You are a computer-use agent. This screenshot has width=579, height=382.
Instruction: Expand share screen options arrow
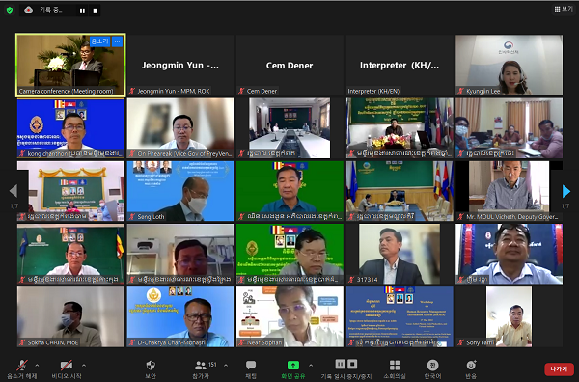tap(311, 366)
